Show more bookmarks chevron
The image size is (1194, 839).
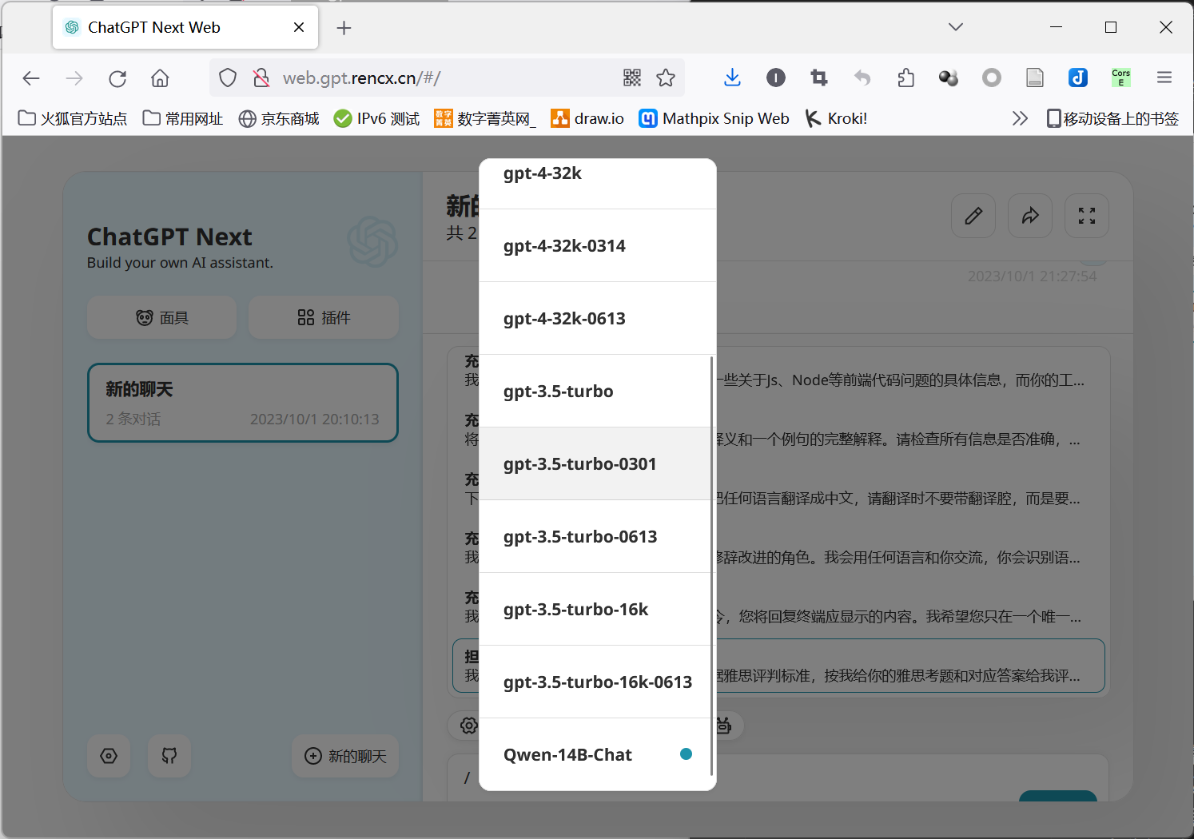coord(1020,118)
